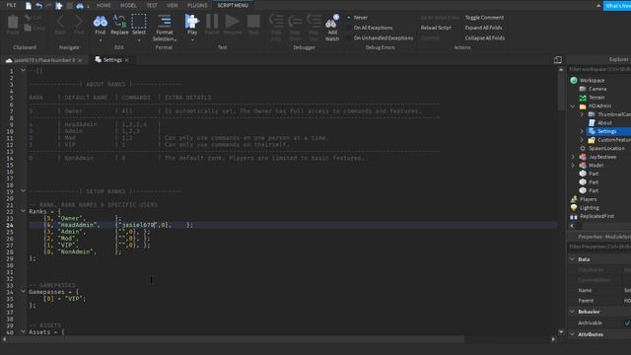The height and width of the screenshot is (355, 631).
Task: Select the Settings module in Explorer
Action: pyautogui.click(x=606, y=131)
